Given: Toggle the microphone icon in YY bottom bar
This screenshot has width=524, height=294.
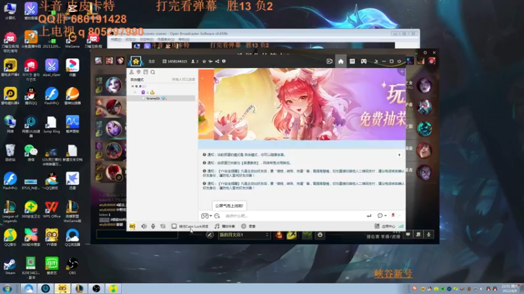Looking at the screenshot, I should coord(153,226).
